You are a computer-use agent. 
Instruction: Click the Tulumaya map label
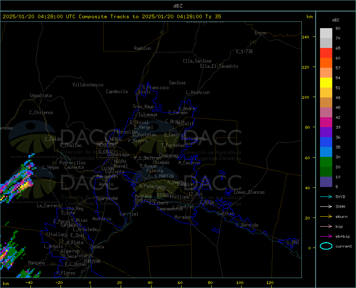148,114
